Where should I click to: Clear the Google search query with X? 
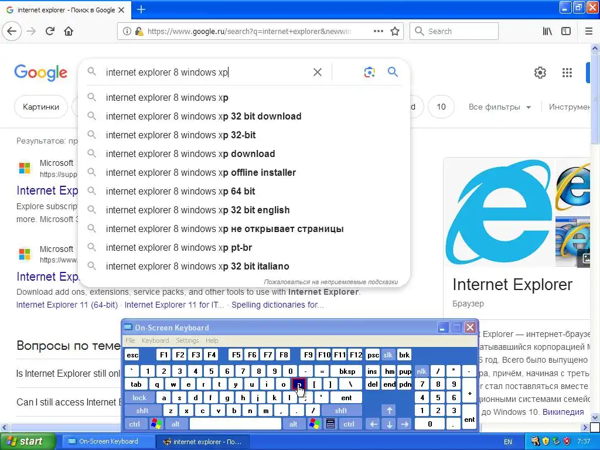click(317, 72)
